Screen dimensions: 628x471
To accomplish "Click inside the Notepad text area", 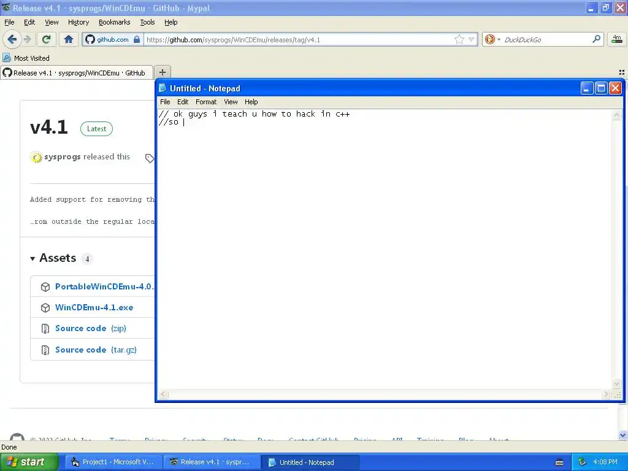I will [385, 248].
